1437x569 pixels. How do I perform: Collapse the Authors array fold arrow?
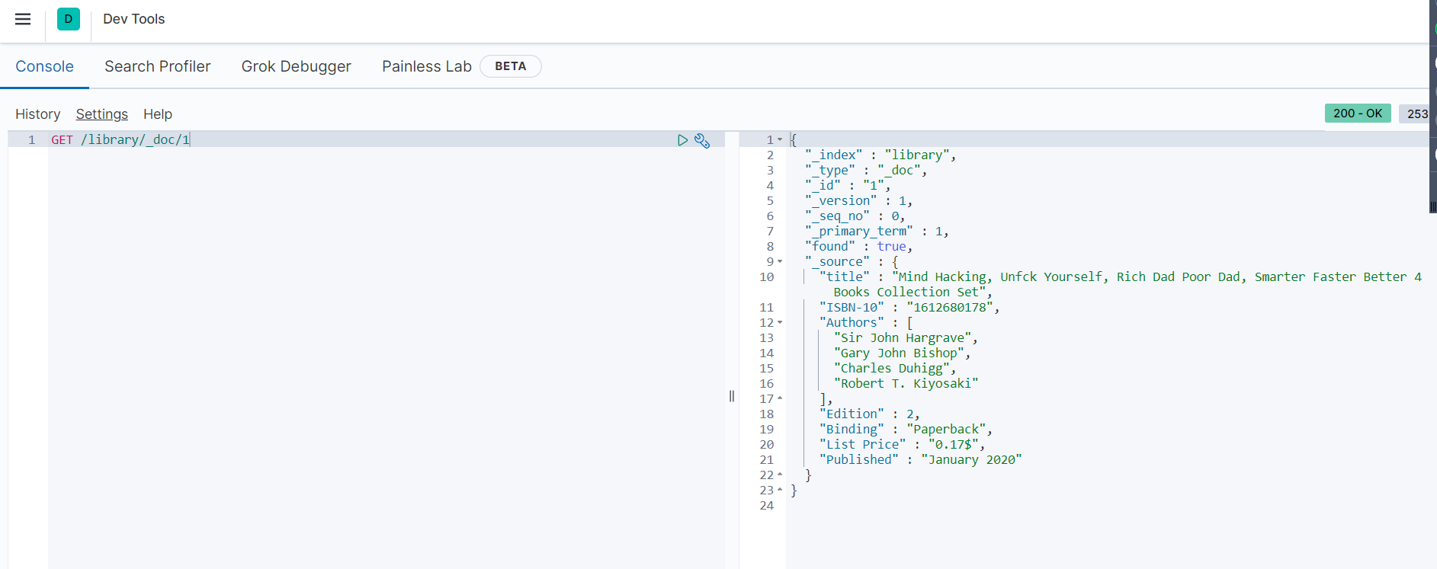(x=780, y=323)
